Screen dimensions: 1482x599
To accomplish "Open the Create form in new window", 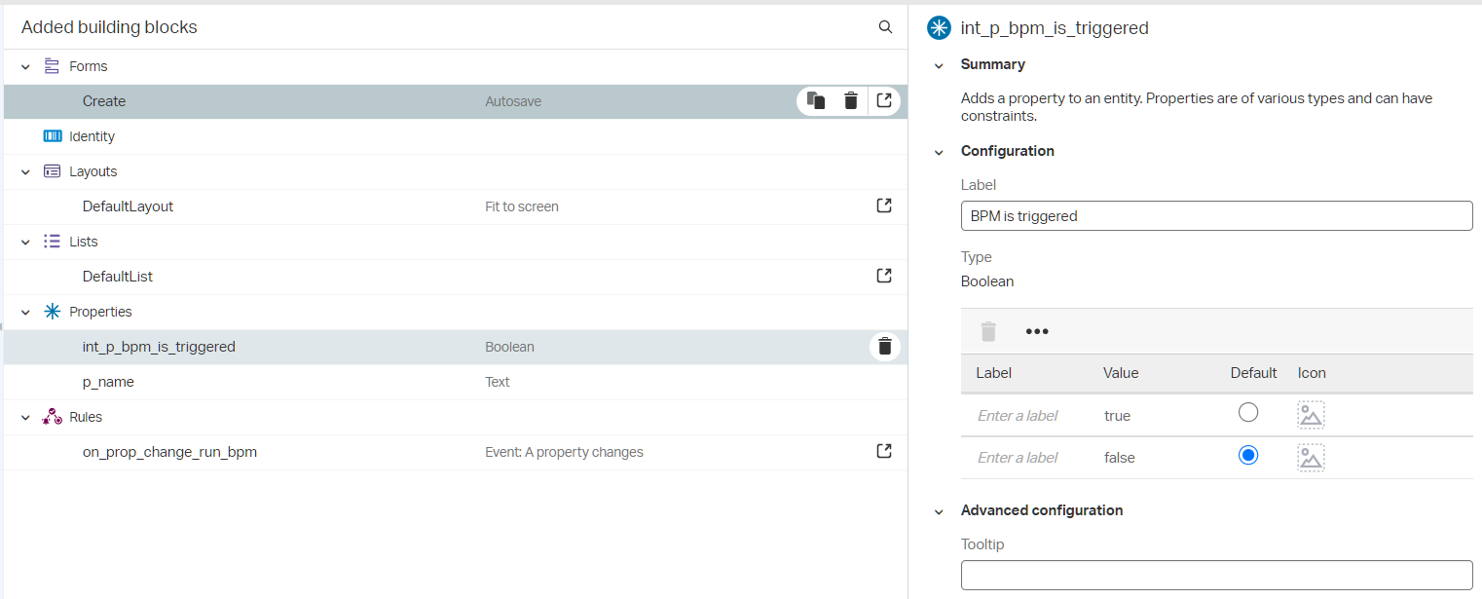I will point(884,100).
